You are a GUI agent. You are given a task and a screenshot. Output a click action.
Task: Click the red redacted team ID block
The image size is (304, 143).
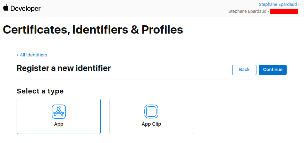click(284, 11)
